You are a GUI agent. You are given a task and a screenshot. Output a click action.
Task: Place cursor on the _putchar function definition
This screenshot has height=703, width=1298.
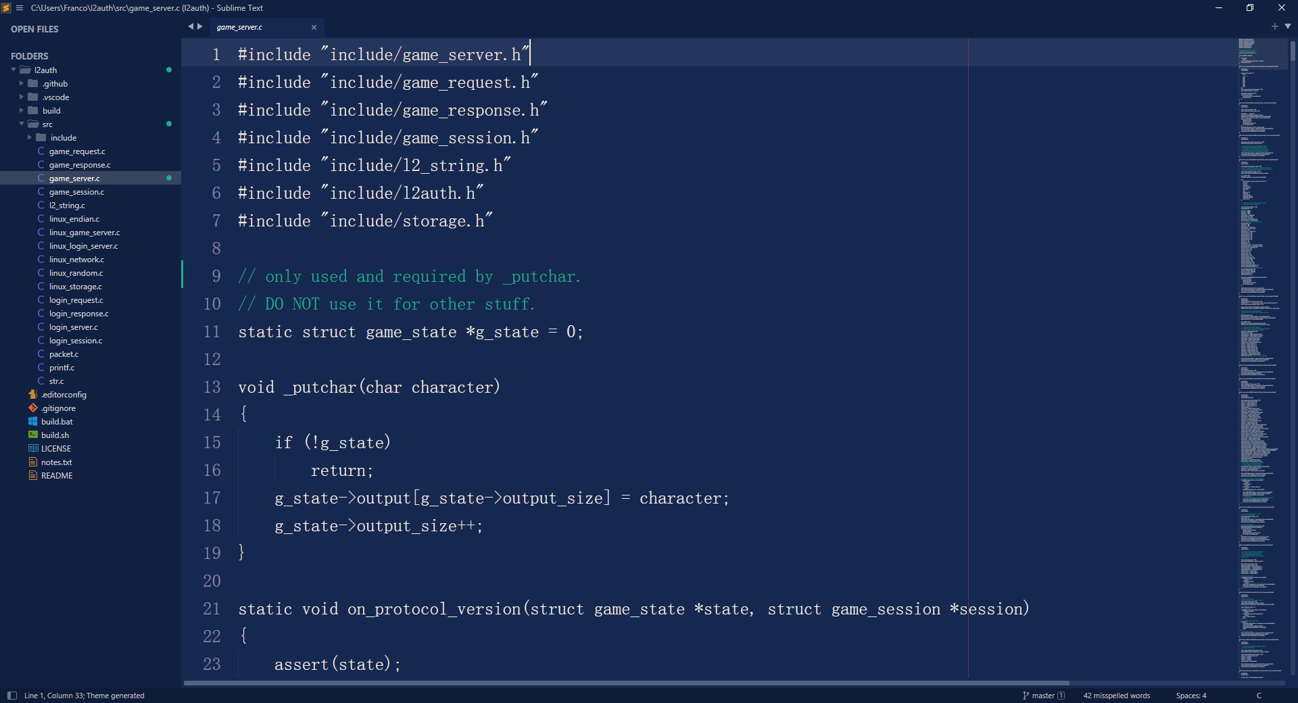point(369,387)
